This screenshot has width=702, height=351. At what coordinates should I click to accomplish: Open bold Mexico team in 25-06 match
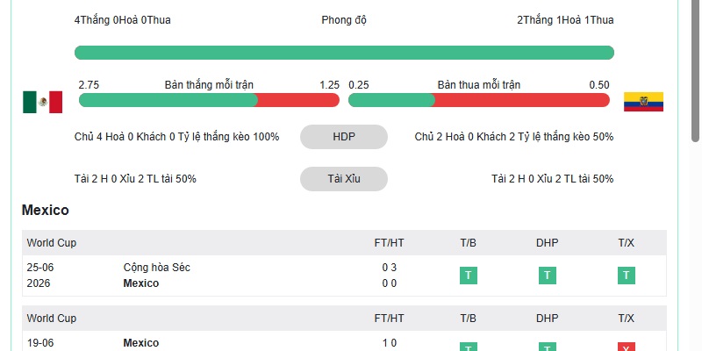[x=141, y=283]
